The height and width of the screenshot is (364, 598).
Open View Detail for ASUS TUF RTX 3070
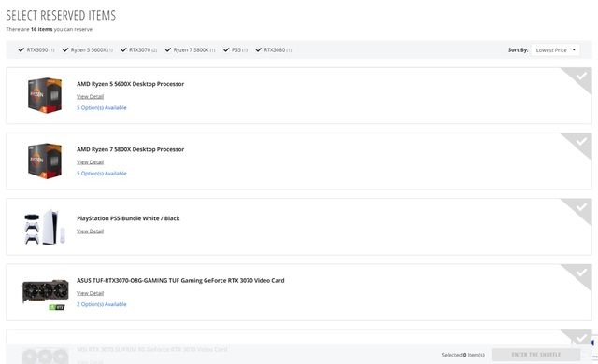(90, 293)
